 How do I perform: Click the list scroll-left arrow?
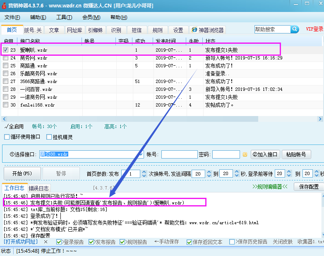[x=4, y=119]
